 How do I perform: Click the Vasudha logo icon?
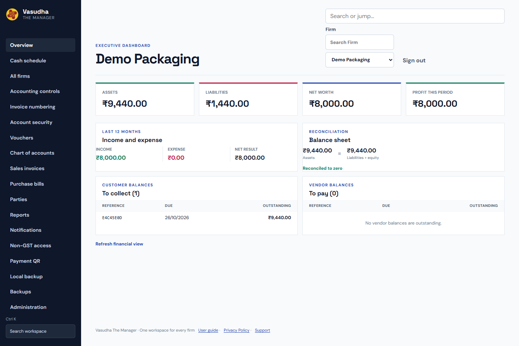12,14
